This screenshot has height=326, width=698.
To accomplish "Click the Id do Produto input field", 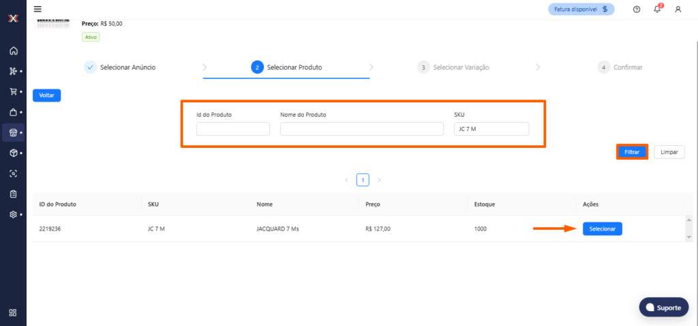I will (233, 130).
